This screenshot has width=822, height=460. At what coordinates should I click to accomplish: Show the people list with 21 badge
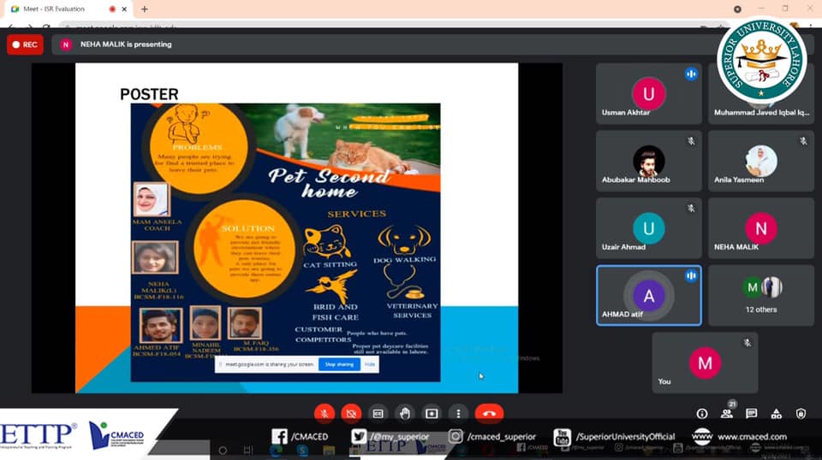(727, 413)
